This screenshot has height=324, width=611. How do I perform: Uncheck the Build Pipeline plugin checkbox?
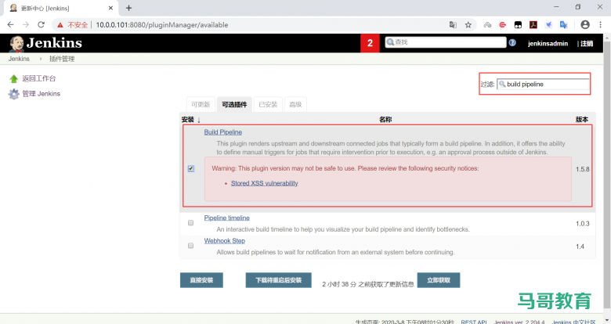click(190, 168)
